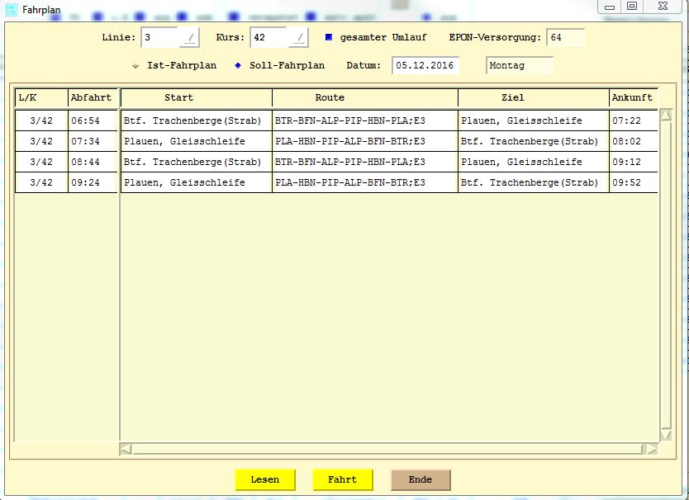Select the Soll-Fahrplan radio option
Viewport: 689px width, 500px height.
238,66
